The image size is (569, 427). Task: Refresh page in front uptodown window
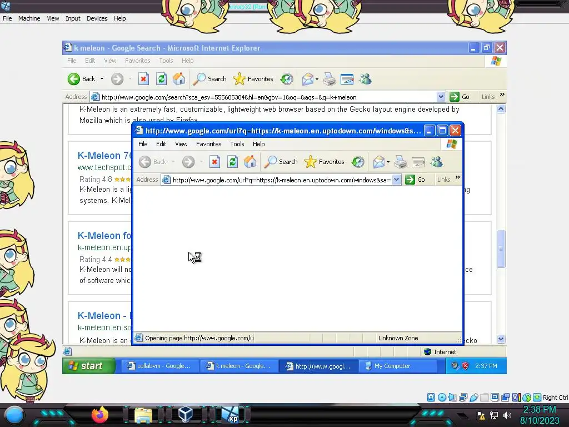[233, 162]
